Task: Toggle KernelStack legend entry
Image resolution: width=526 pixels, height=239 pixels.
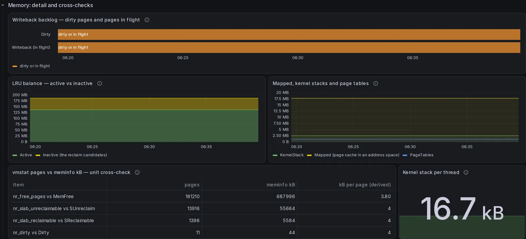Action: 292,155
